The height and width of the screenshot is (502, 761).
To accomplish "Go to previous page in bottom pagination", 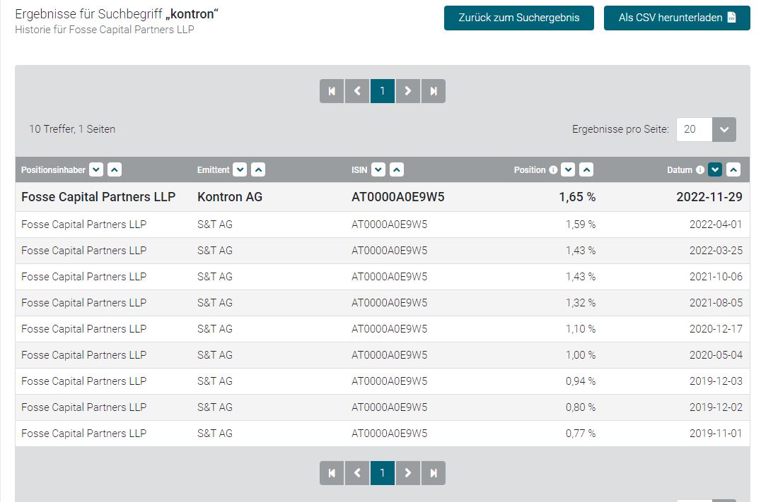I will [357, 473].
